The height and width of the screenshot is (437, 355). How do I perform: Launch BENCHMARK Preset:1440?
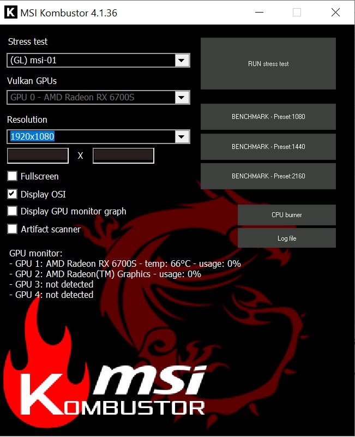(x=268, y=147)
